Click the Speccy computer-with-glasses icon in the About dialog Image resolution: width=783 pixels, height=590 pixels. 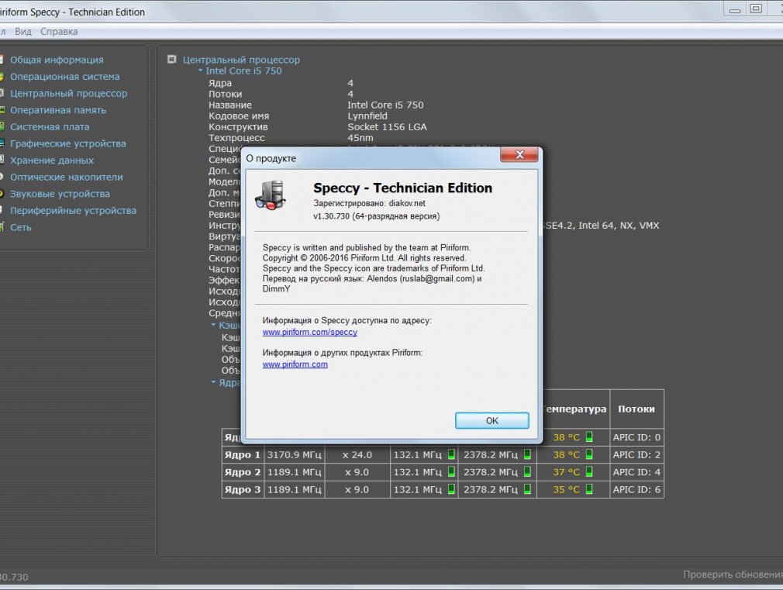pos(270,195)
